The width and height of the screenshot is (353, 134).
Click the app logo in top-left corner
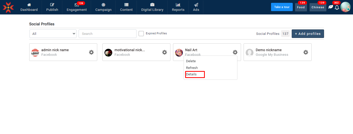coord(8,7)
